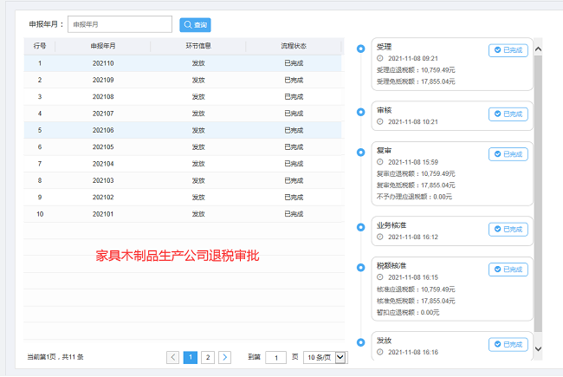Click the 流程状态 column header
Viewport: 563px width, 377px height.
pos(294,46)
